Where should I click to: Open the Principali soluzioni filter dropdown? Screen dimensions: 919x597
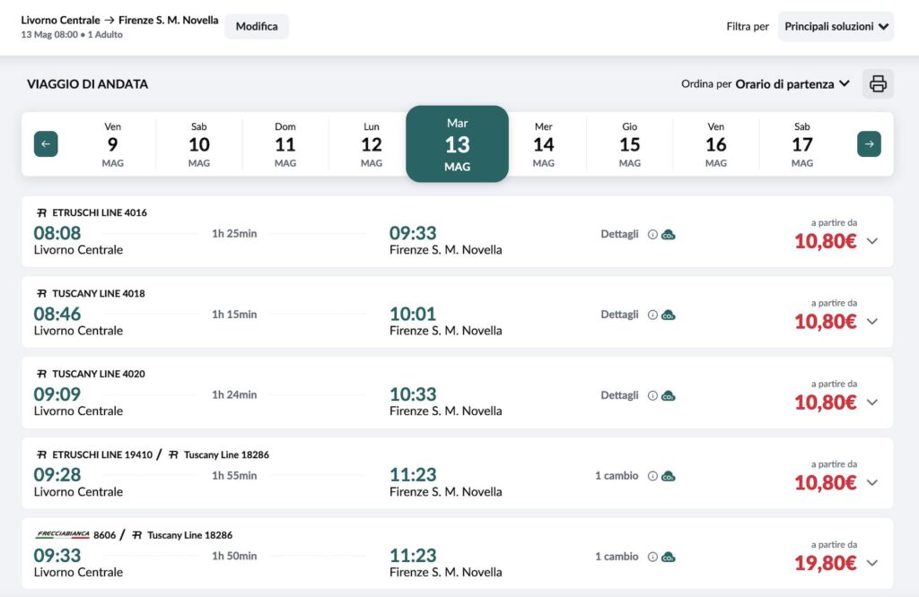point(836,27)
